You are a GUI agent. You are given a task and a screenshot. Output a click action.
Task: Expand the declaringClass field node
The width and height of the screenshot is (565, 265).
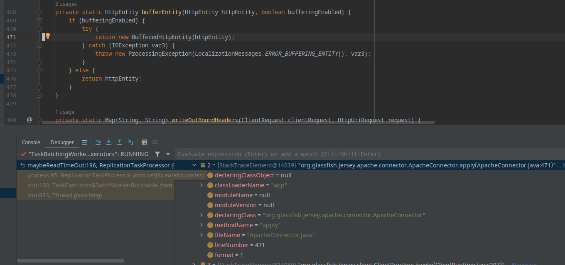(x=201, y=215)
